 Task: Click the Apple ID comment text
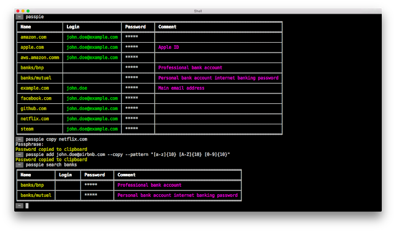[168, 47]
